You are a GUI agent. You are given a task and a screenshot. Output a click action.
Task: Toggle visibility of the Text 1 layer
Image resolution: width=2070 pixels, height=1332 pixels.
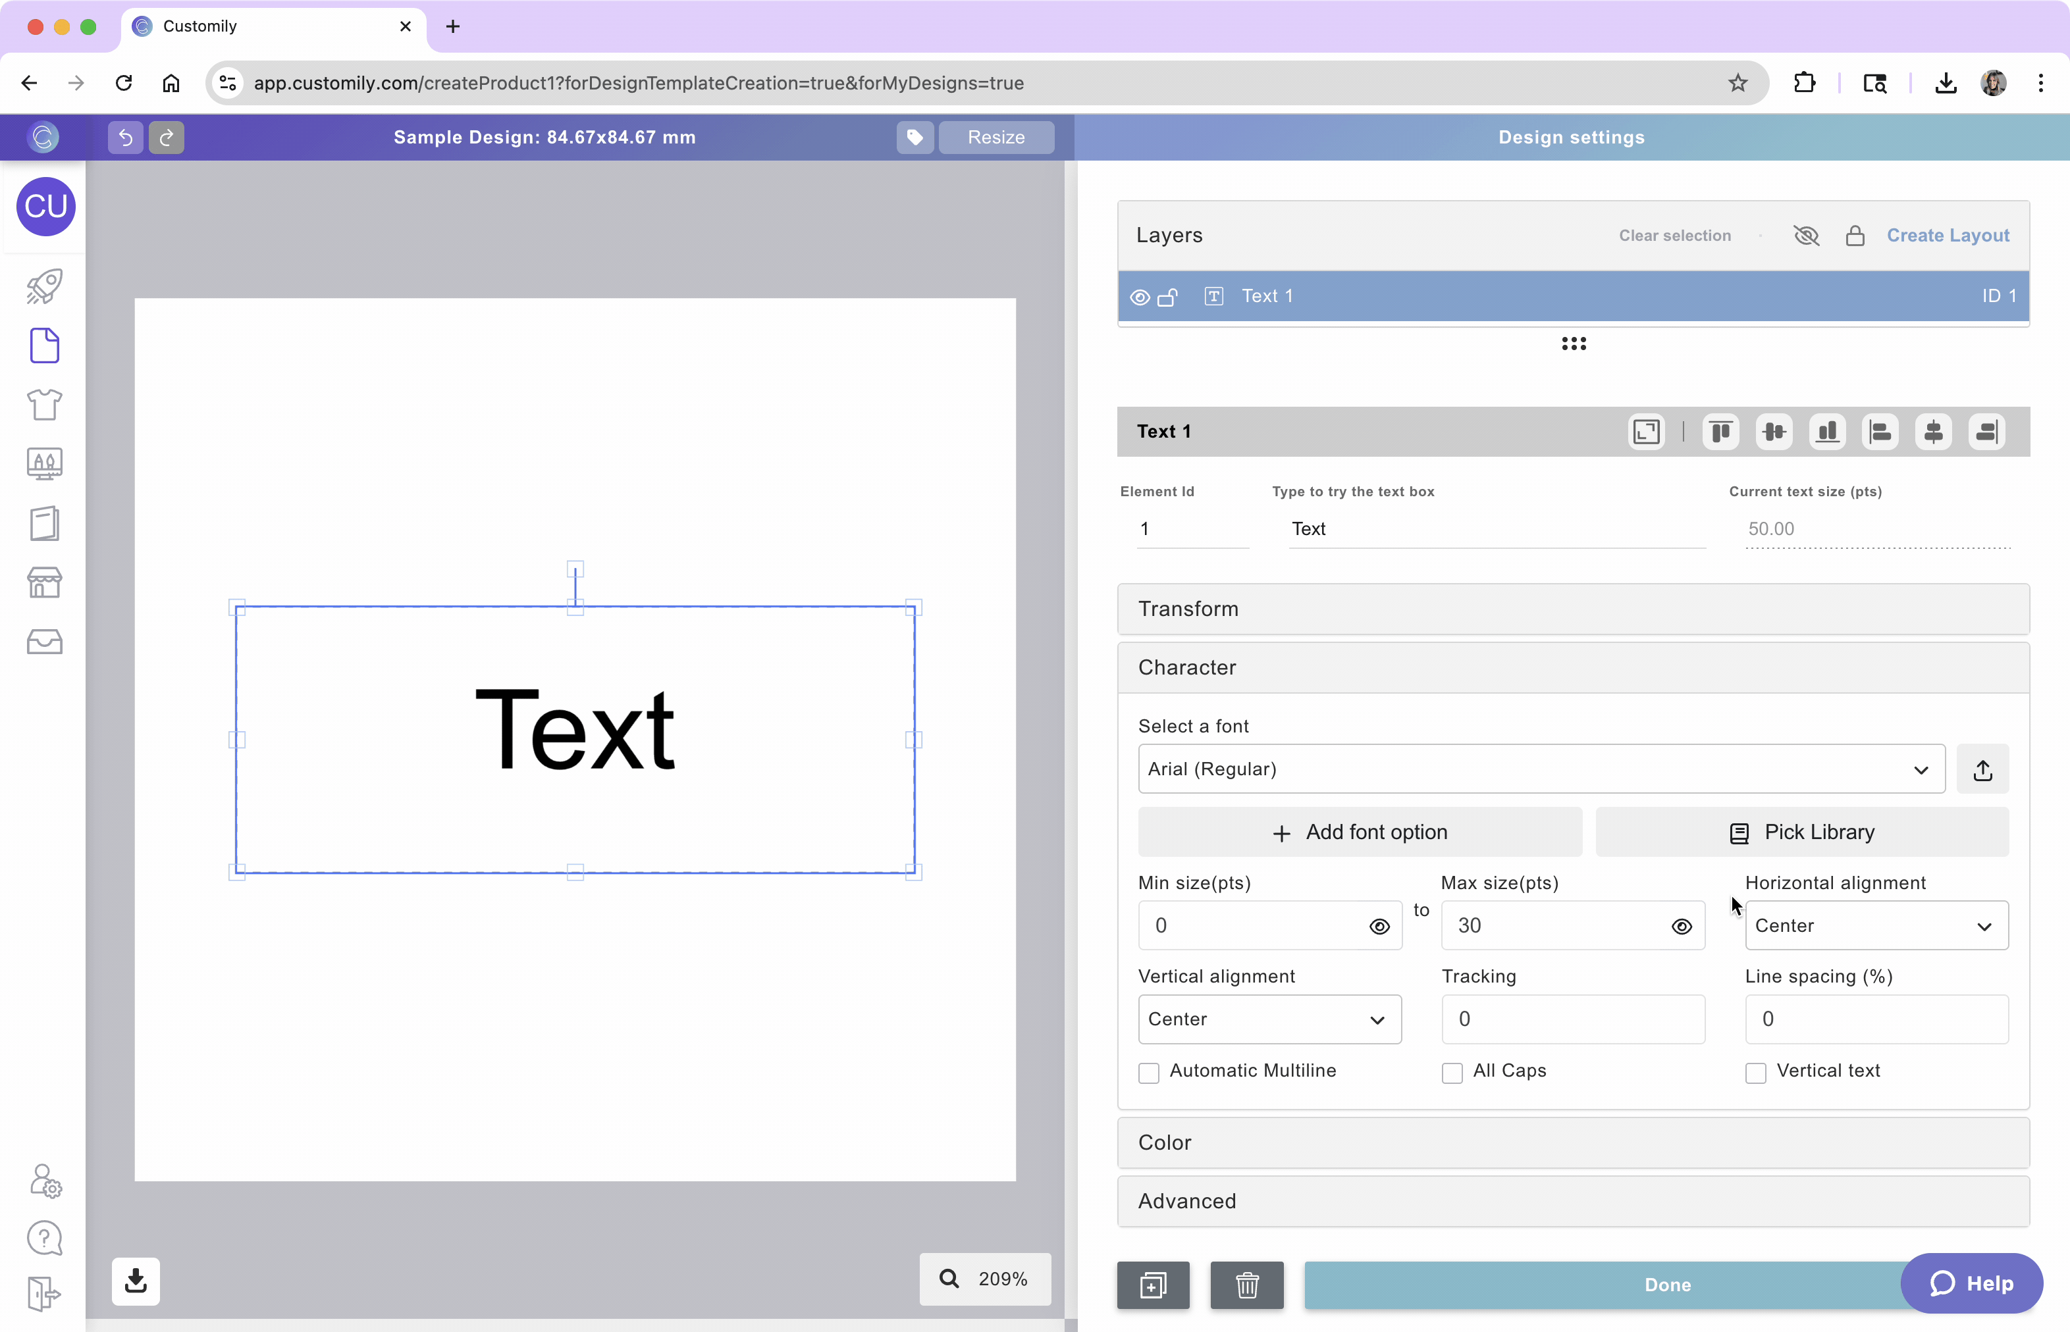pos(1140,297)
